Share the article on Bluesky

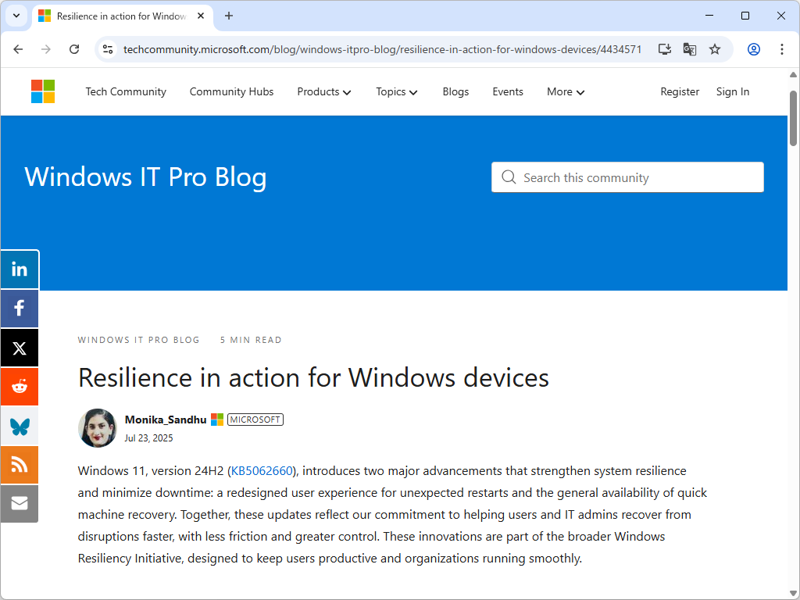click(19, 425)
